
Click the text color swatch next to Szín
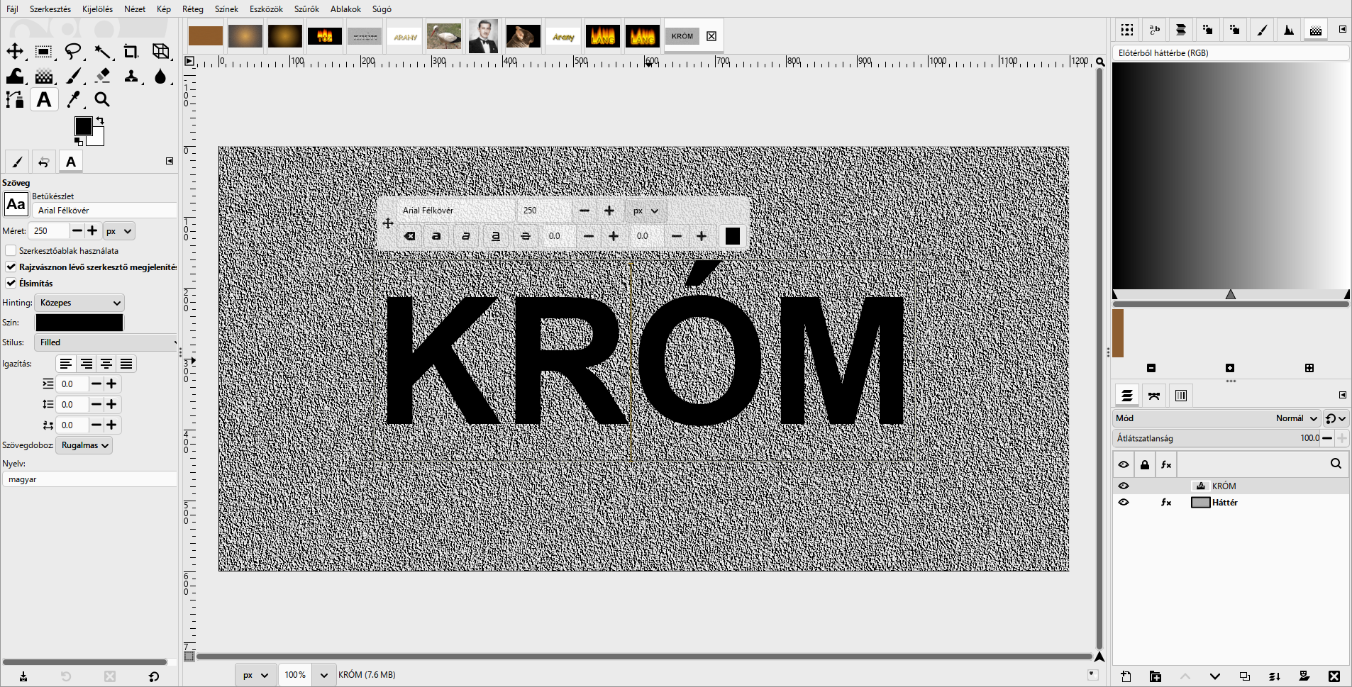79,323
